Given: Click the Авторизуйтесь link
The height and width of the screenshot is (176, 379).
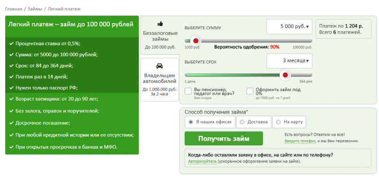Looking at the screenshot, I should click(202, 161).
